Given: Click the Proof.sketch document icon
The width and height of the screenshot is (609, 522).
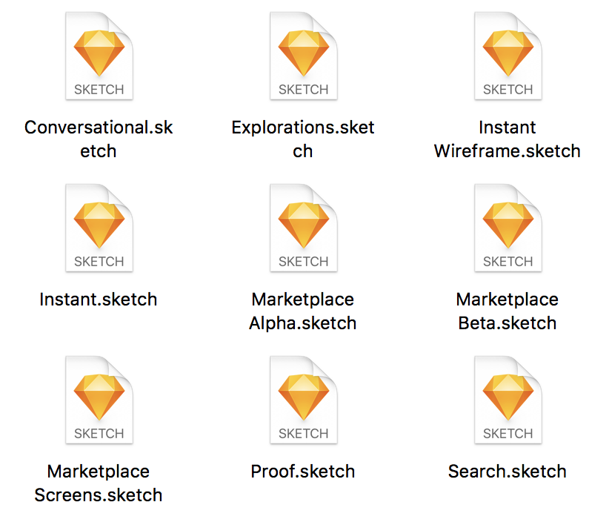Looking at the screenshot, I should [303, 400].
